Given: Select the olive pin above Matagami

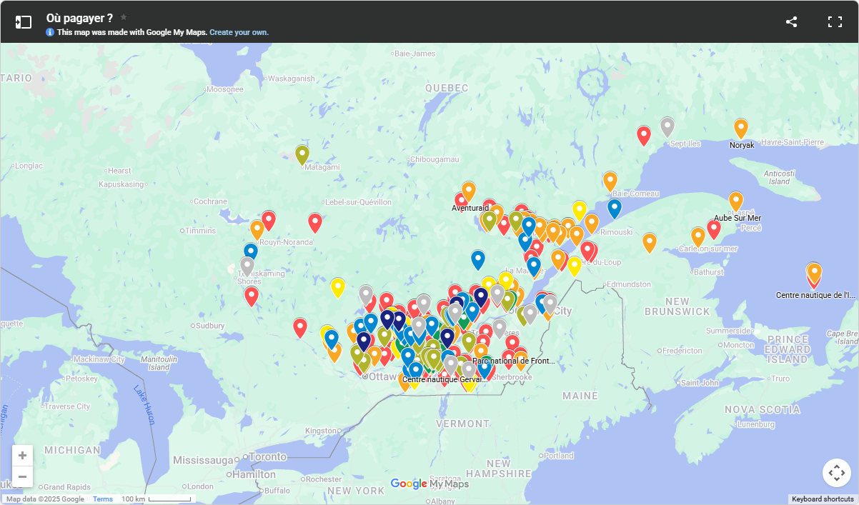Looking at the screenshot, I should click(302, 154).
